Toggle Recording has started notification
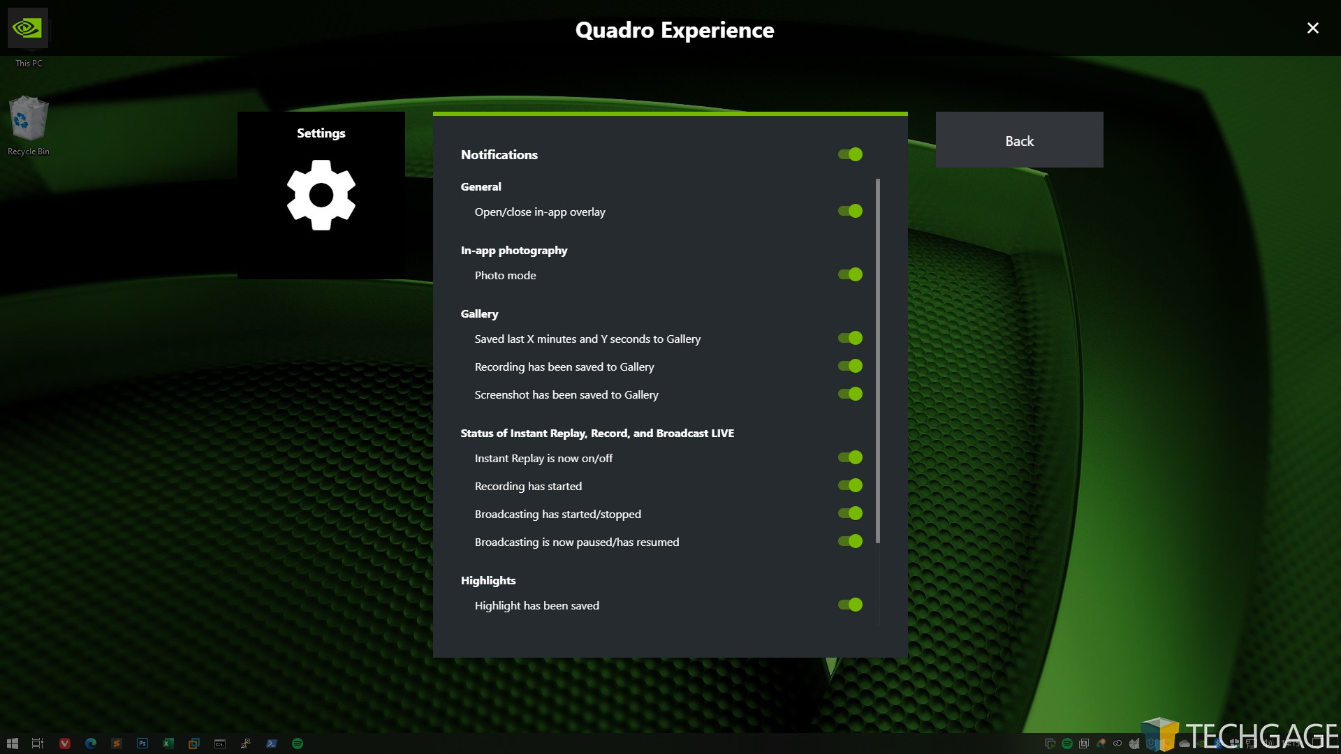The image size is (1341, 754). pos(850,485)
